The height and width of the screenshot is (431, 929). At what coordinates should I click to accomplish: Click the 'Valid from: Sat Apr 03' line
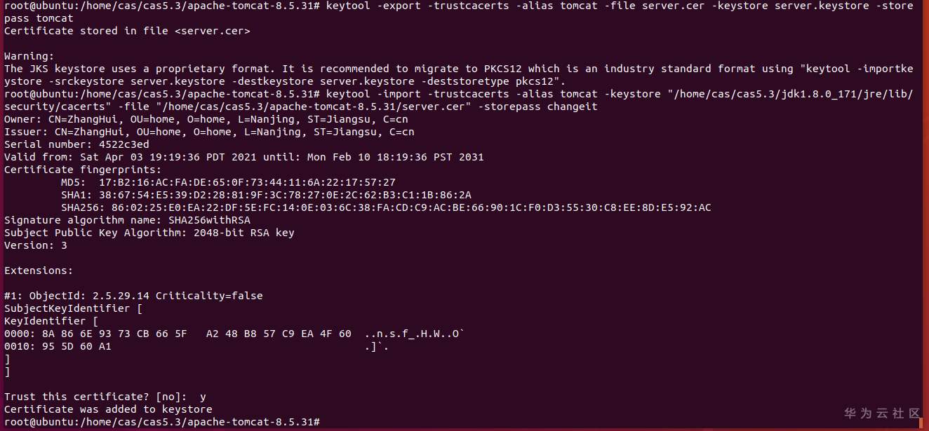pos(243,157)
